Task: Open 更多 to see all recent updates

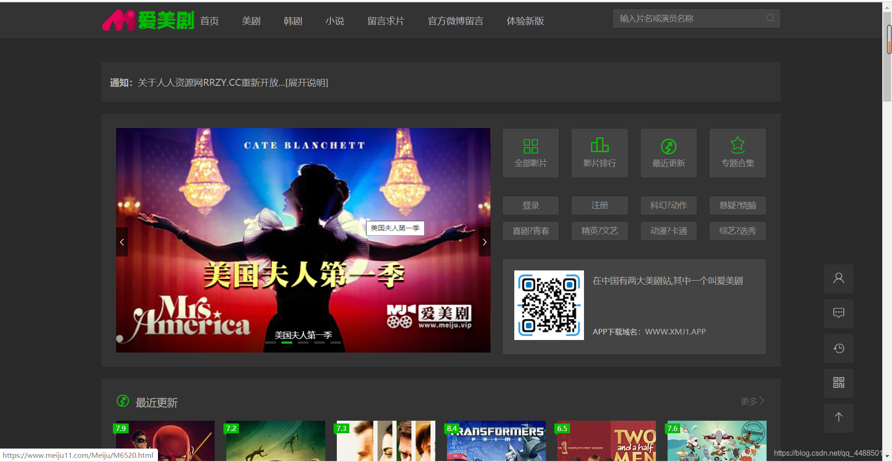Action: (x=750, y=402)
